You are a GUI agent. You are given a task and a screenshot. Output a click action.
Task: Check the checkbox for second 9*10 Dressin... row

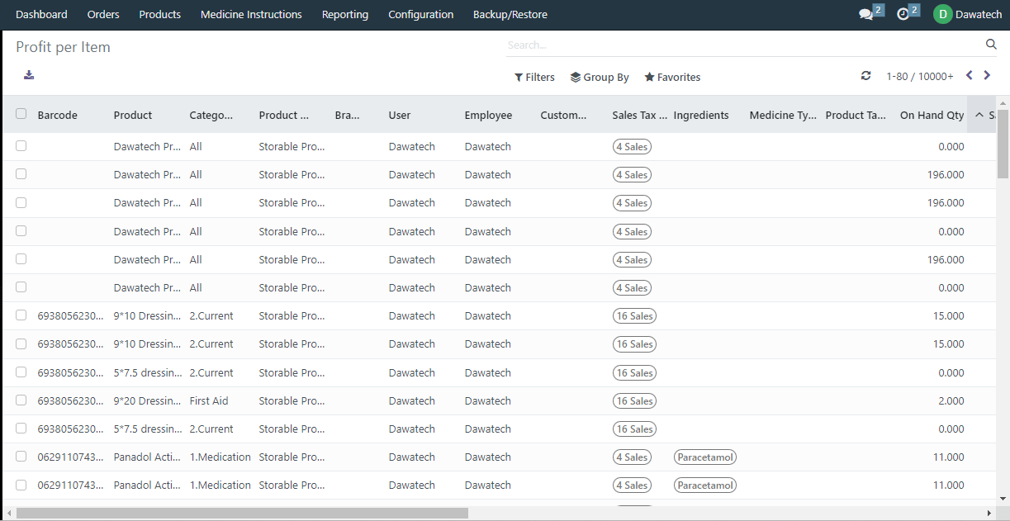pos(21,343)
